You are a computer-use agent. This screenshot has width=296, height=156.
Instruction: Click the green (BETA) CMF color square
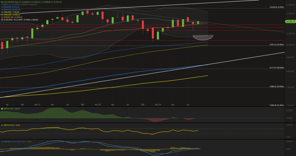[2, 109]
